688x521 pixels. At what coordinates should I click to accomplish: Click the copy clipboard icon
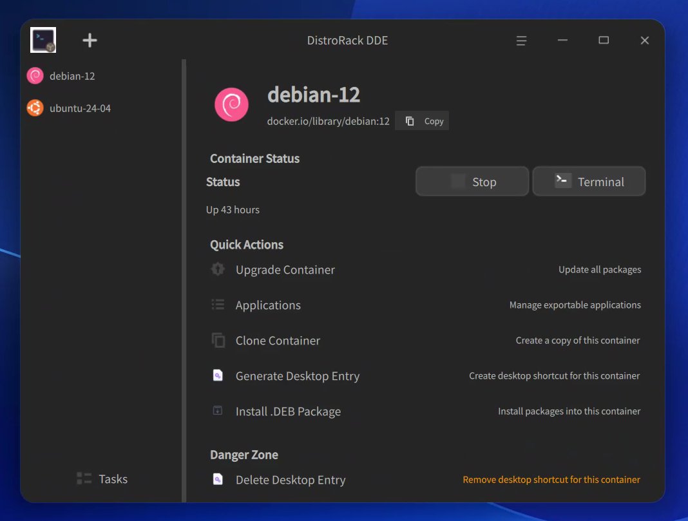click(x=409, y=121)
